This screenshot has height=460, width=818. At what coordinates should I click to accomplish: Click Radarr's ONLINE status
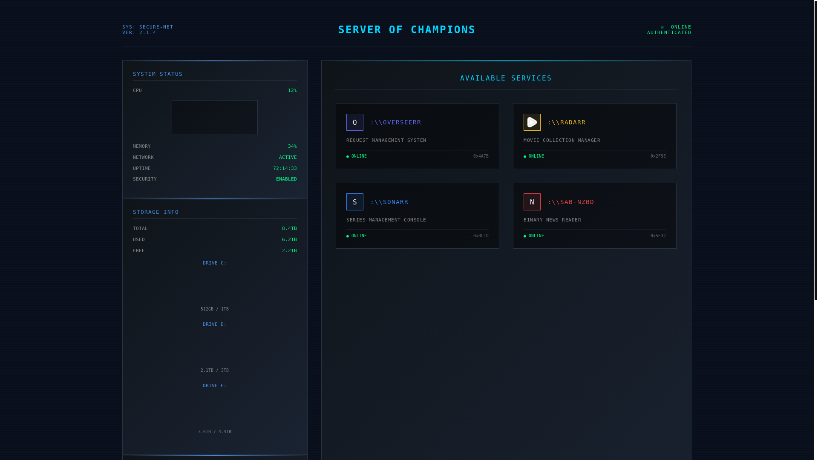534,156
